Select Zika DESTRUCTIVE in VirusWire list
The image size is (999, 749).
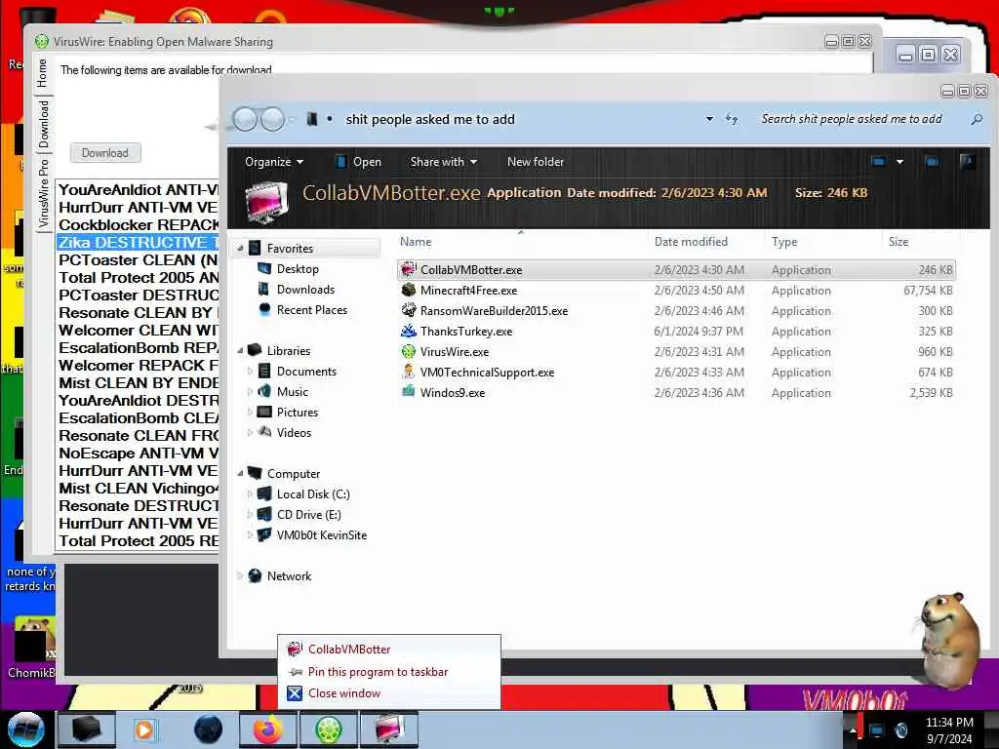click(138, 243)
